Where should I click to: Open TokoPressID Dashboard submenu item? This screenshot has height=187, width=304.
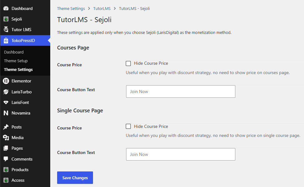[x=14, y=52]
